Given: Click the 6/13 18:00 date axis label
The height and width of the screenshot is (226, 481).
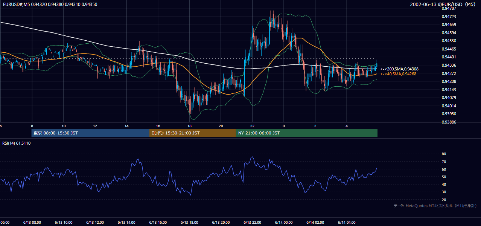Looking at the screenshot, I should [x=189, y=222].
